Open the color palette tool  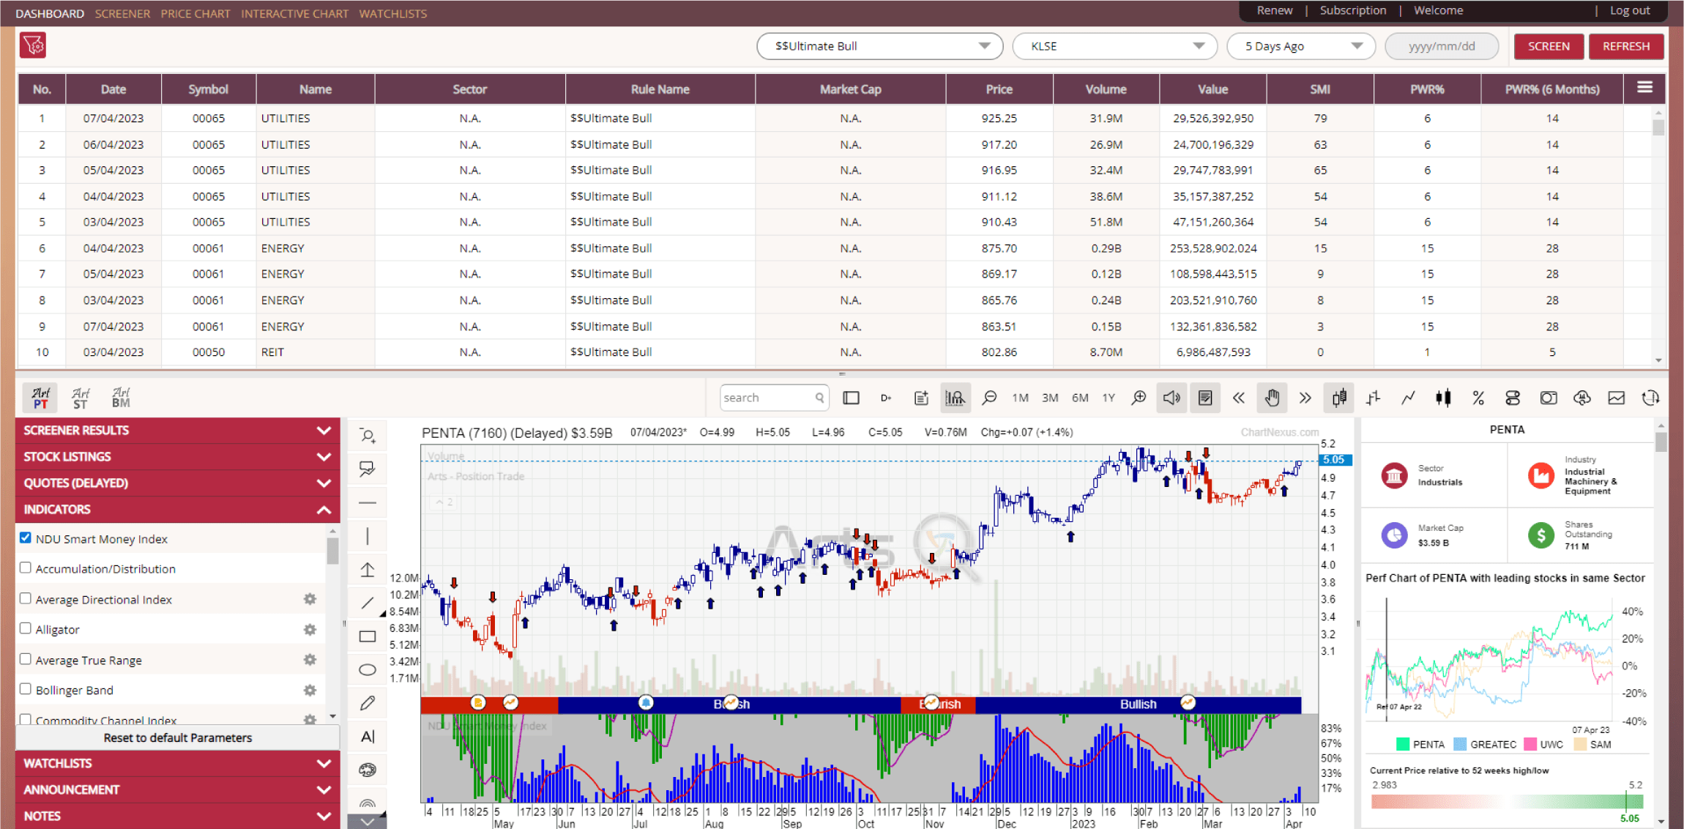pos(368,770)
